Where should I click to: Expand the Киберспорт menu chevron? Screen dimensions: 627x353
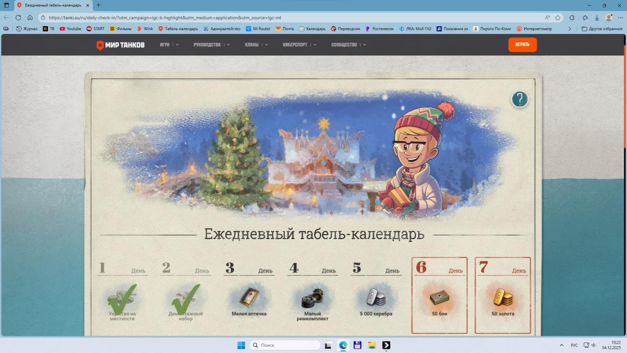click(x=315, y=45)
